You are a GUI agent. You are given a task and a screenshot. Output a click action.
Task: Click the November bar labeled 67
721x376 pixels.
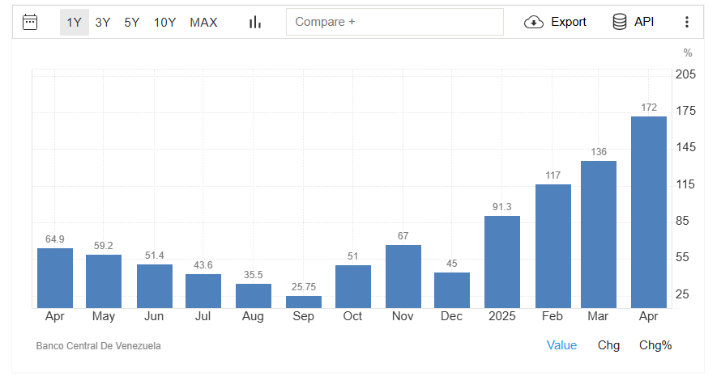tap(403, 276)
